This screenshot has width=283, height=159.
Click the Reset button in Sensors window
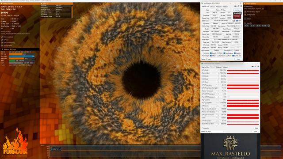tap(256, 128)
